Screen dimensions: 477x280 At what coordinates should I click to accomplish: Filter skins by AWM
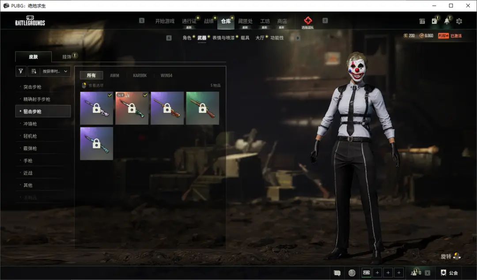pyautogui.click(x=114, y=76)
